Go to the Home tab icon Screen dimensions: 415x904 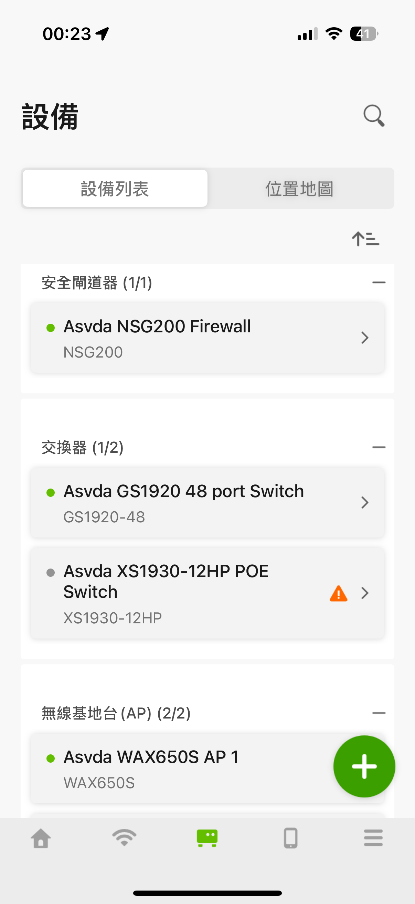pos(41,838)
